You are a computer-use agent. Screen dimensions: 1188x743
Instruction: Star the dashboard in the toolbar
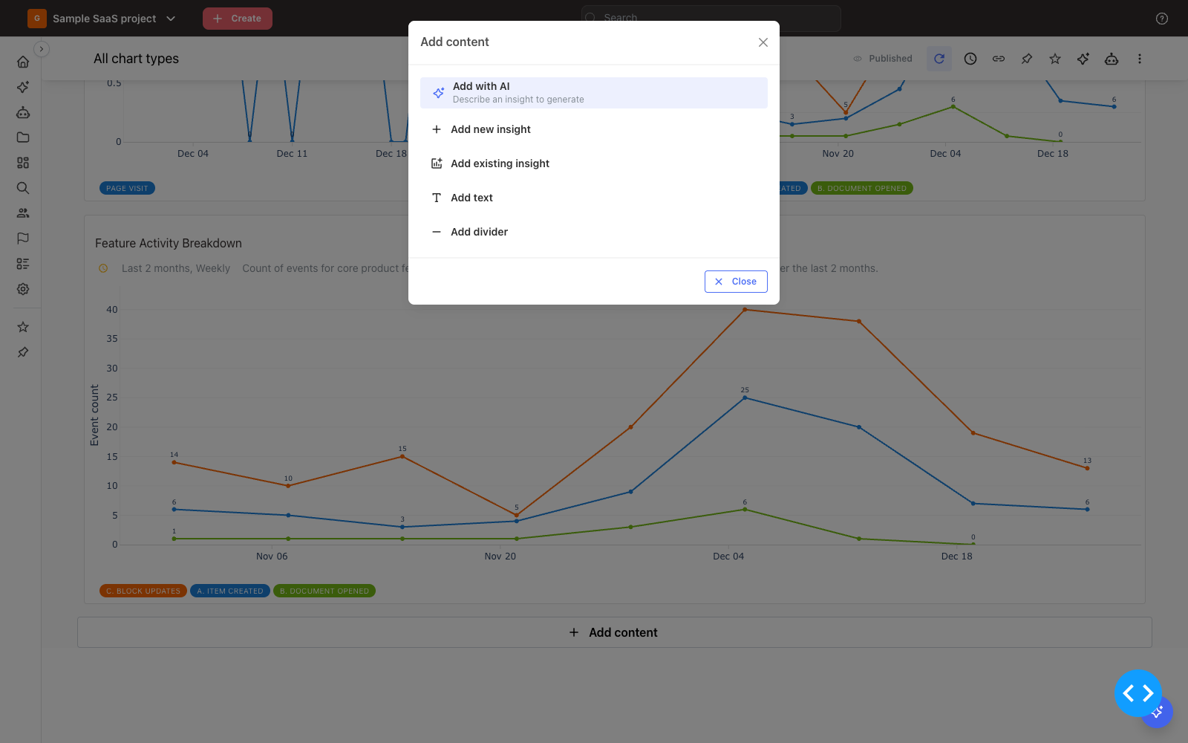(x=1055, y=59)
